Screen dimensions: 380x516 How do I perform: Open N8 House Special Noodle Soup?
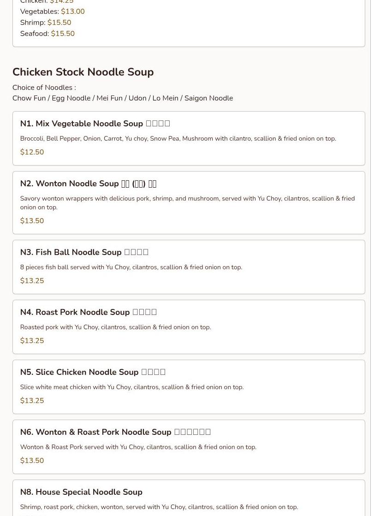tap(81, 492)
